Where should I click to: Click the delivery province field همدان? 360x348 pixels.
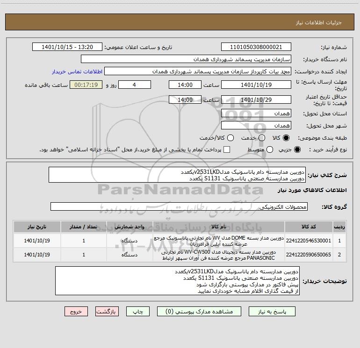[x=256, y=114]
